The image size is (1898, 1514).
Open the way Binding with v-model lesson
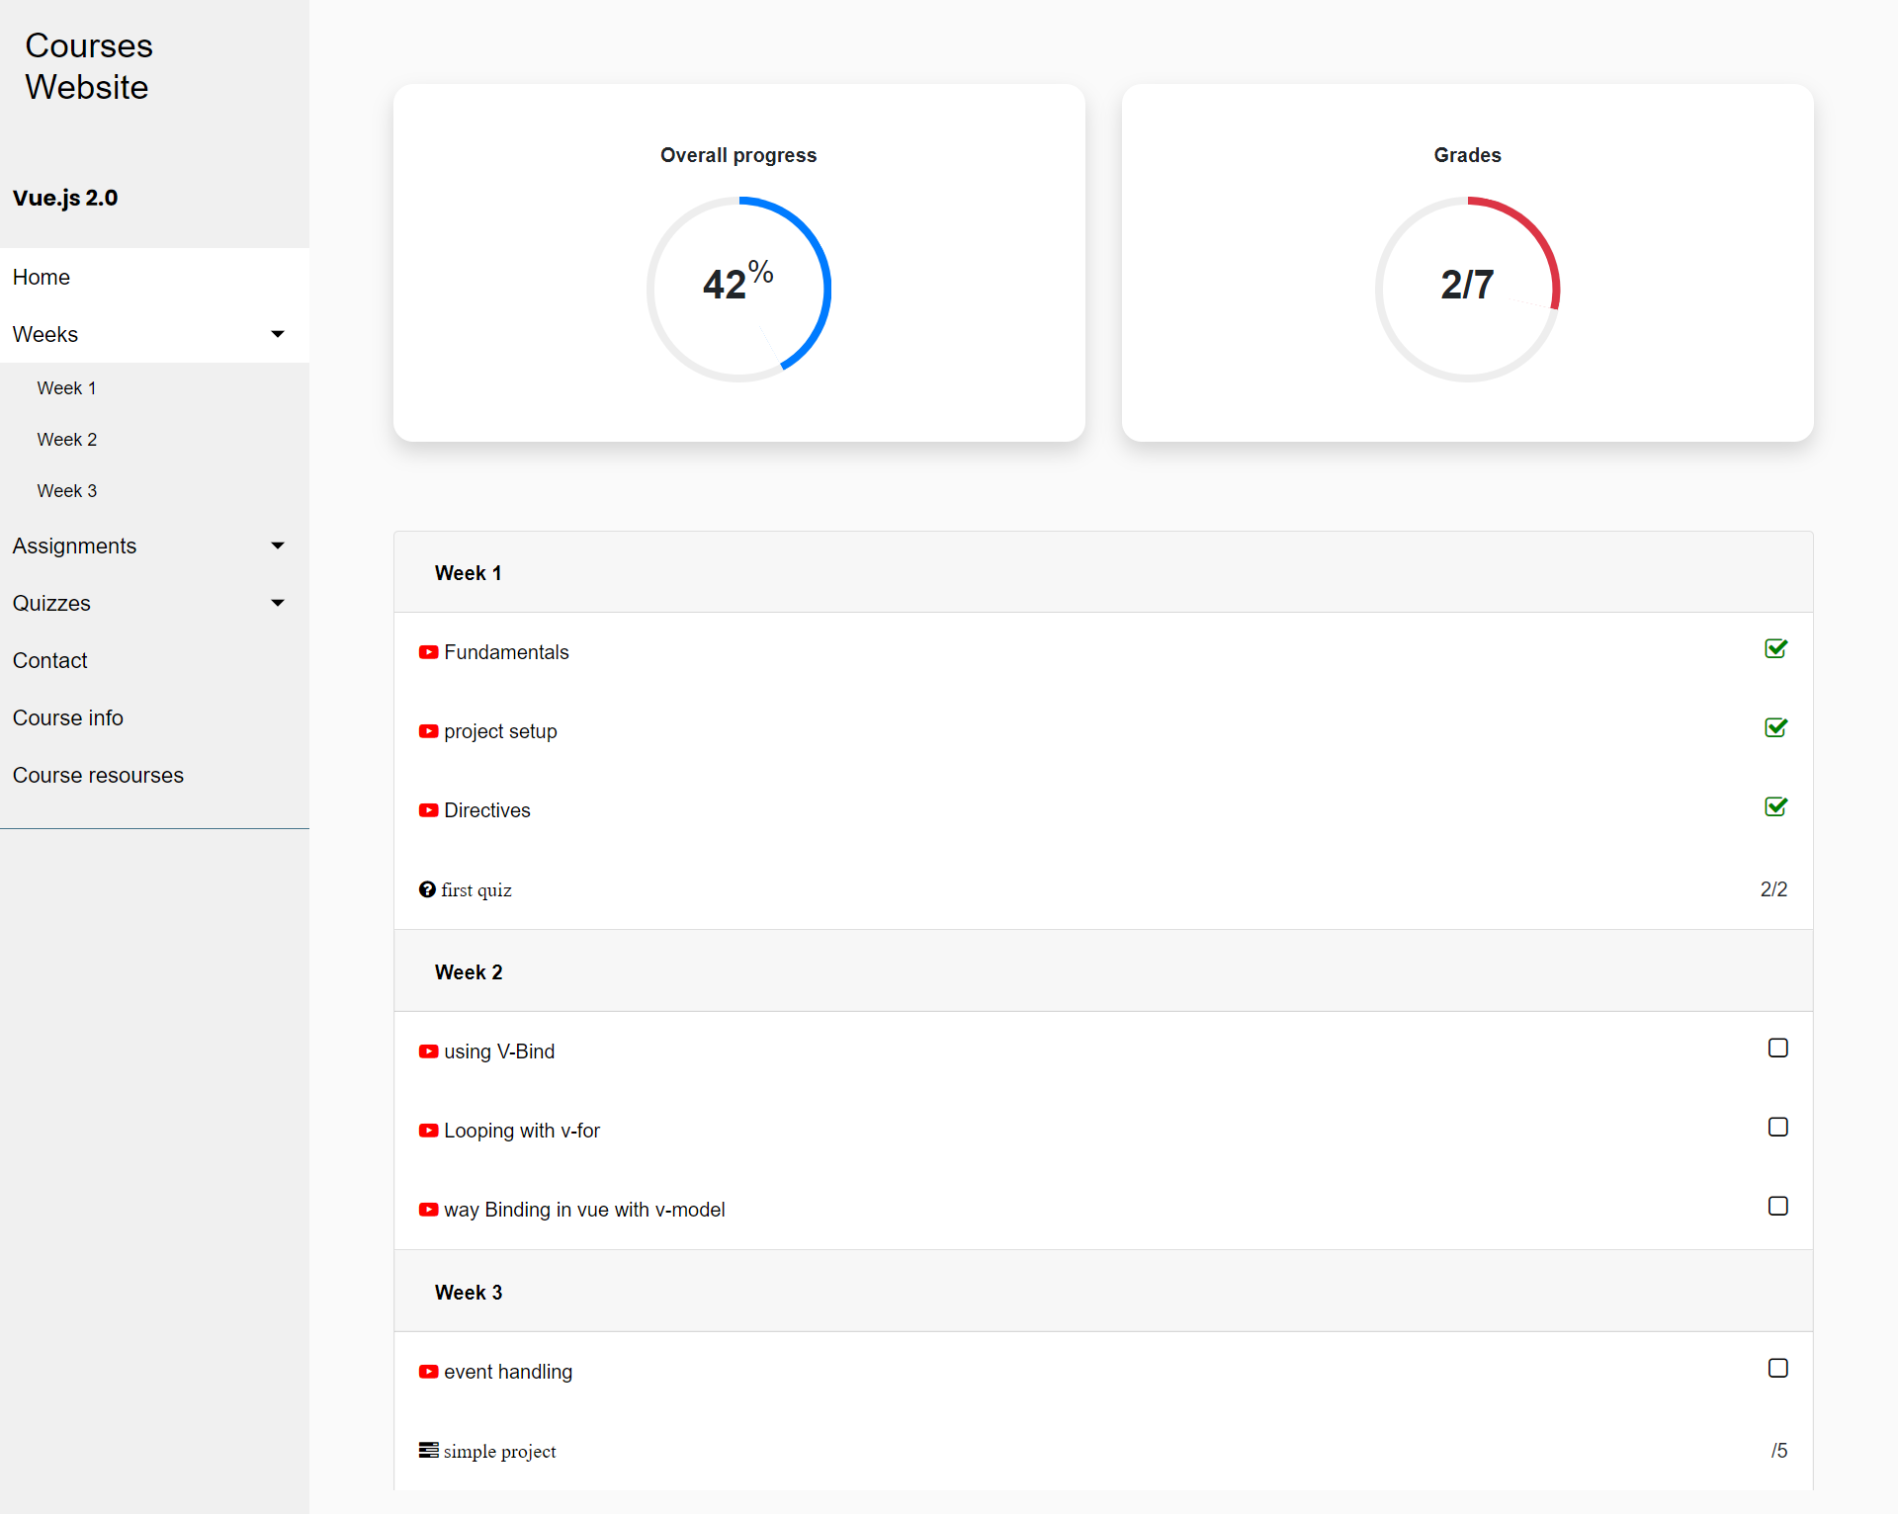coord(584,1210)
